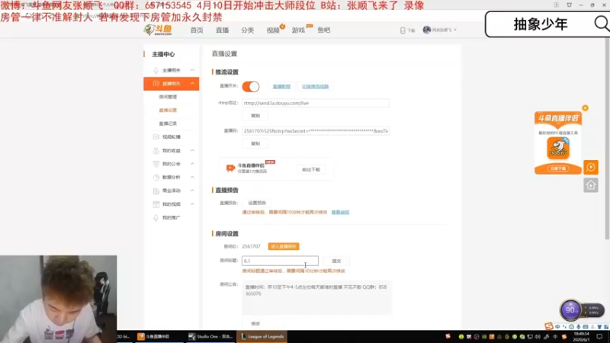Viewport: 610px width, 343px height.
Task: Click the 数据分析 sidebar pie chart icon
Action: click(x=156, y=178)
